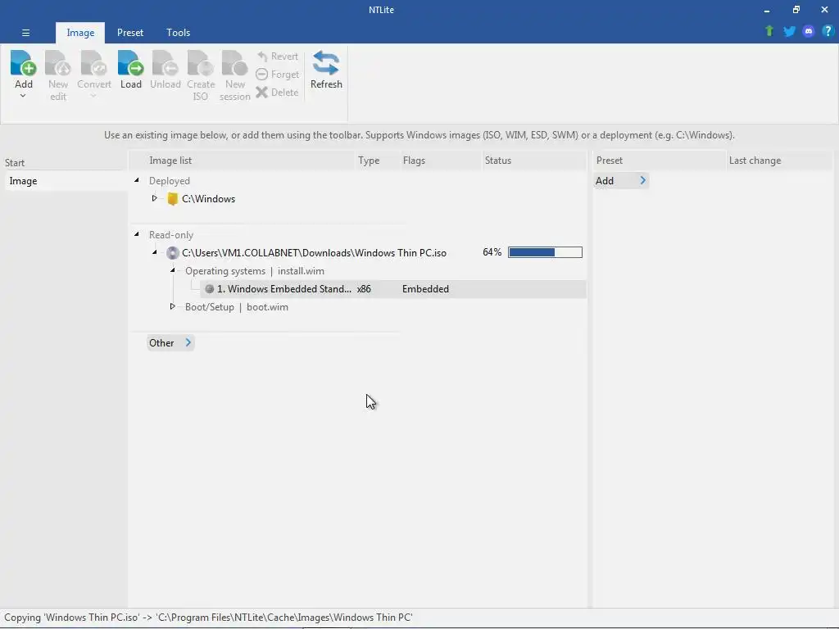
Task: Click the Preset column header
Action: 660,161
